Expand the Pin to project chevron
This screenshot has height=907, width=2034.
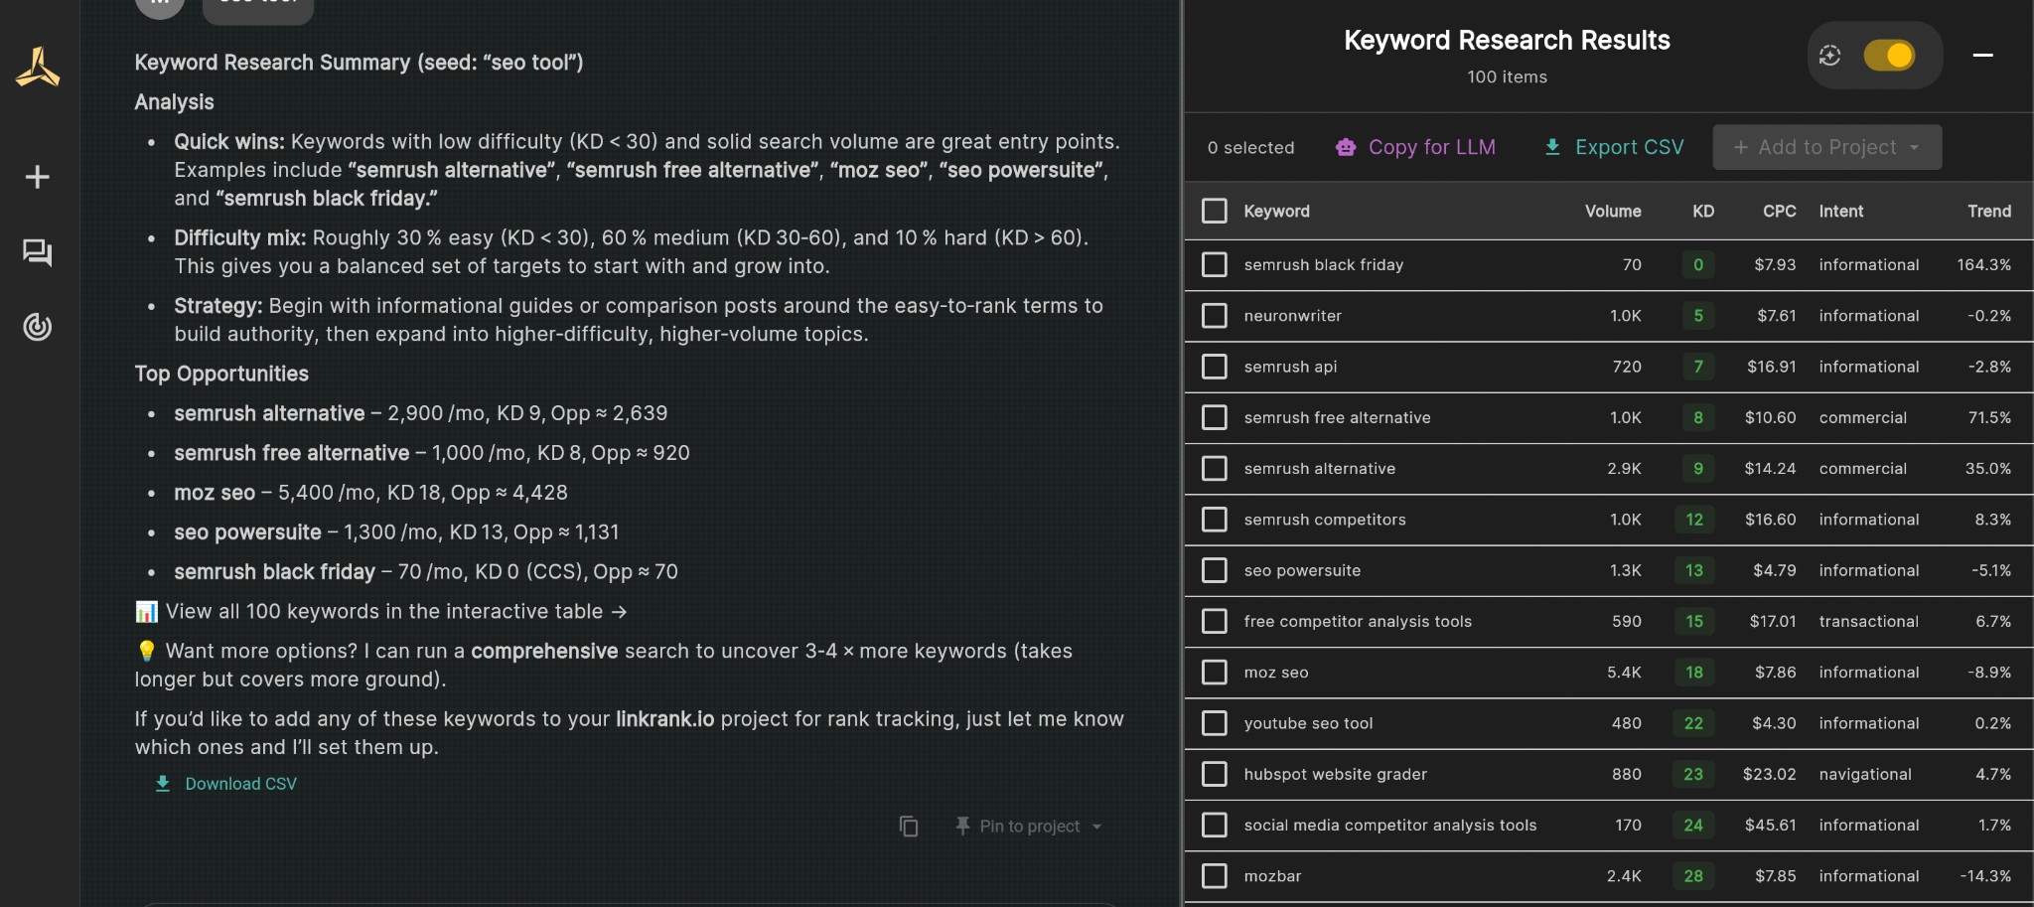point(1096,826)
